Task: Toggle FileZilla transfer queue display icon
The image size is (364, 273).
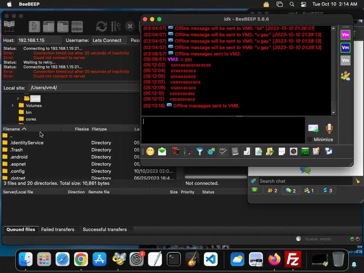Action: click(x=77, y=26)
